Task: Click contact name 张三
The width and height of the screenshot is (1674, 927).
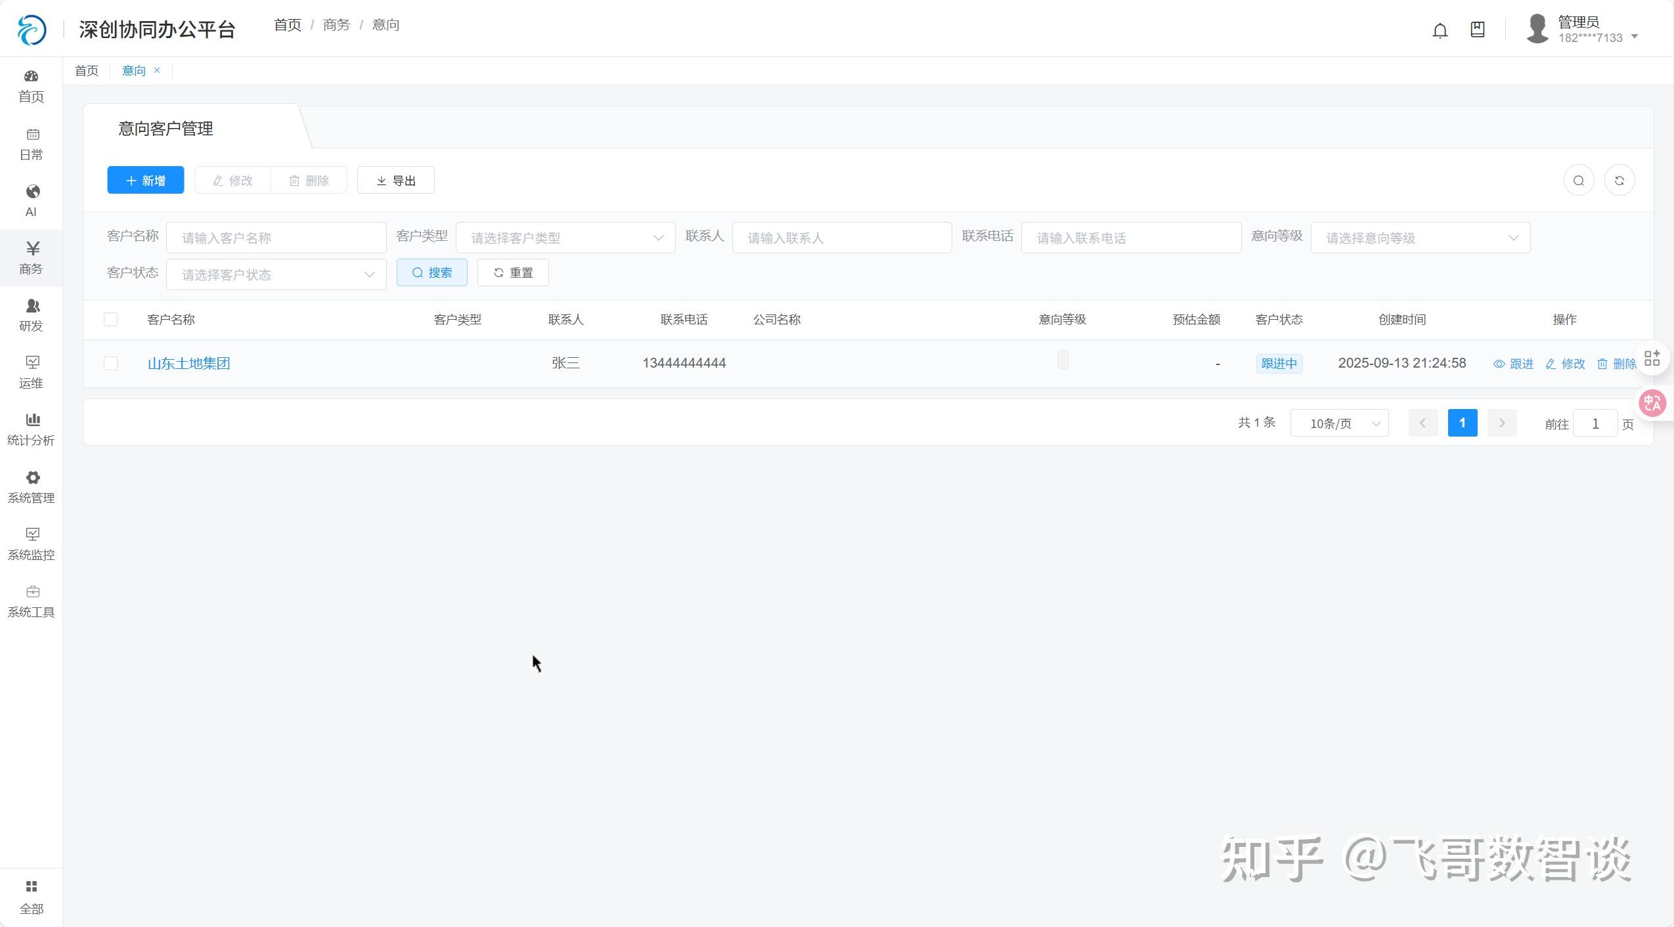Action: pos(566,363)
